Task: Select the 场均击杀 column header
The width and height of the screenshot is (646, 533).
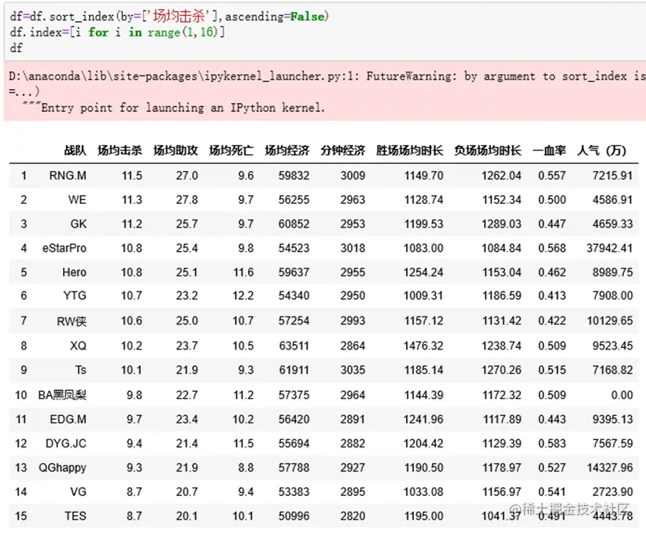Action: tap(120, 150)
